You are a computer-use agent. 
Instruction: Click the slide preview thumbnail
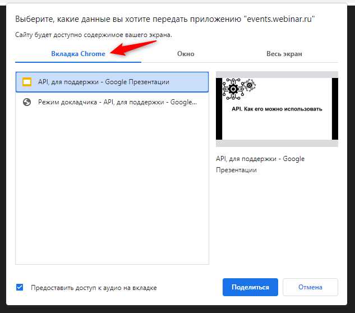click(x=277, y=109)
